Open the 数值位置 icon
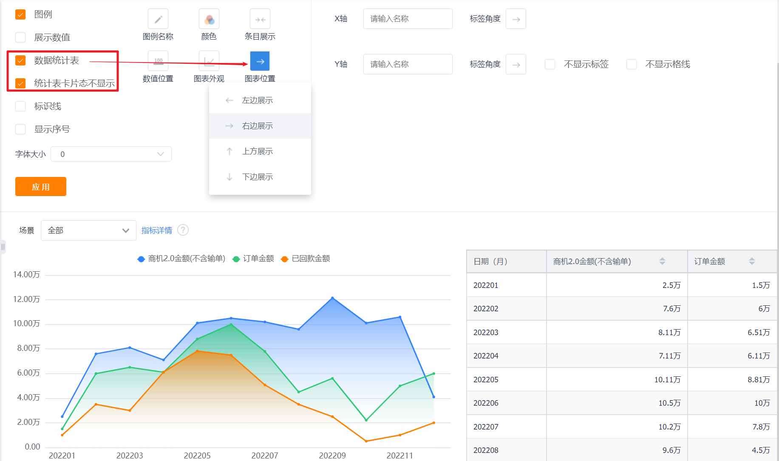Screen dimensions: 779x461 pos(158,61)
